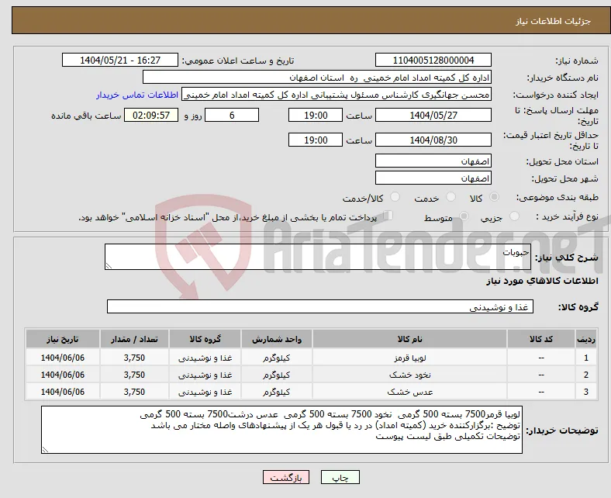
Task: Select the جزیی purchase type radio
Action: pos(514,216)
